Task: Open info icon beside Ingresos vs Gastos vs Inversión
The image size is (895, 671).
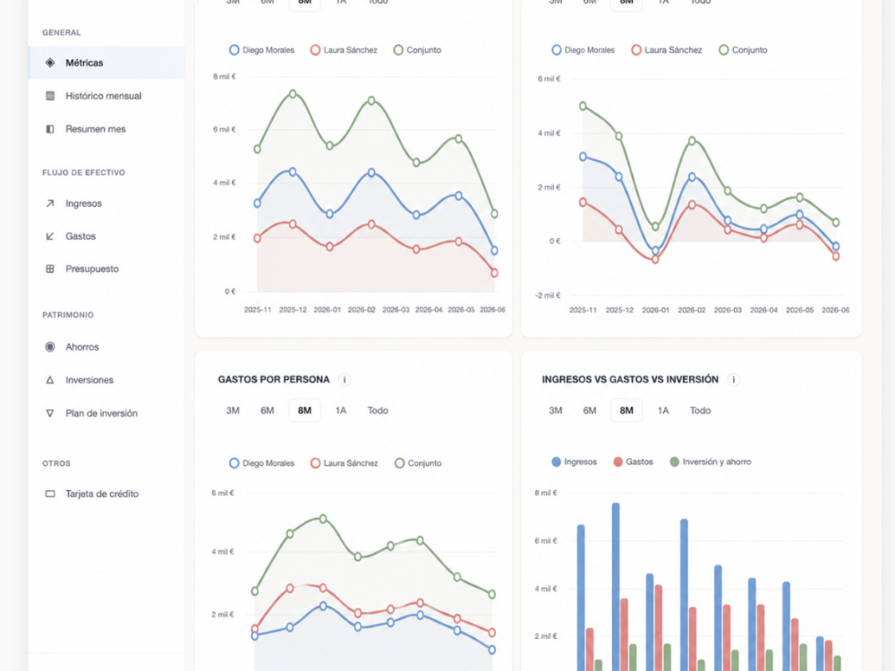Action: coord(734,379)
